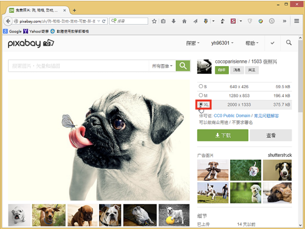Click the 关注 follow button

252,70
